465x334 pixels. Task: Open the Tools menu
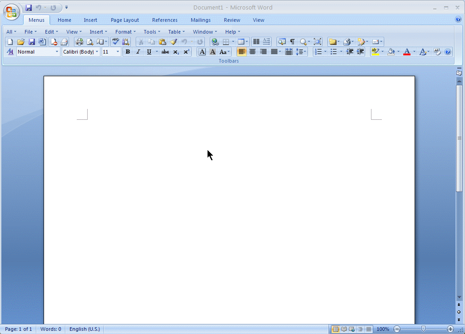[x=152, y=32]
